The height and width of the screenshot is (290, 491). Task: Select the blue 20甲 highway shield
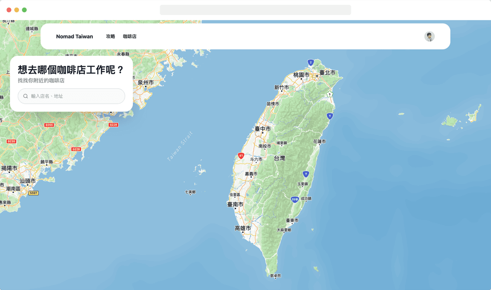[295, 199]
